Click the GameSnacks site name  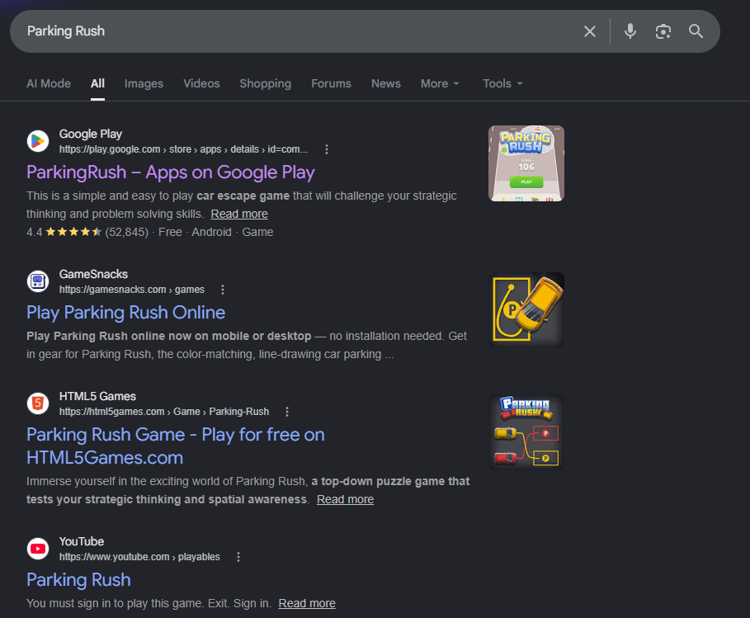93,274
